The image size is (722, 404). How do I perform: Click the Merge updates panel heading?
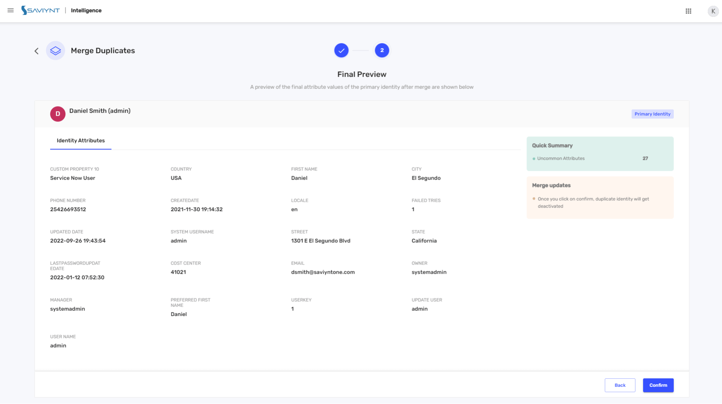point(551,185)
